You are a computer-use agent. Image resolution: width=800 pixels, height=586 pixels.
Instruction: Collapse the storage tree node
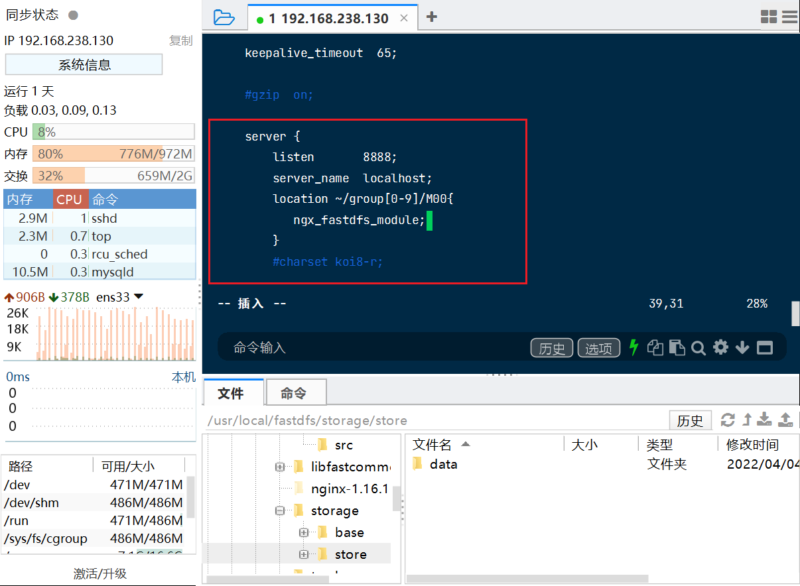click(x=280, y=510)
